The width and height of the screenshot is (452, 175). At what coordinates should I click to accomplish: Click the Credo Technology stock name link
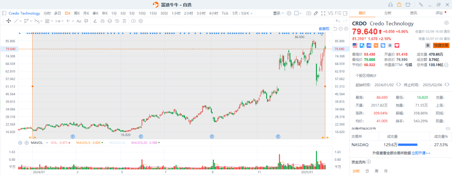(24, 13)
